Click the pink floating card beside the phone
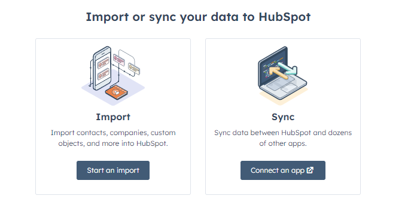Viewport: 417px width, 220px height. click(118, 59)
